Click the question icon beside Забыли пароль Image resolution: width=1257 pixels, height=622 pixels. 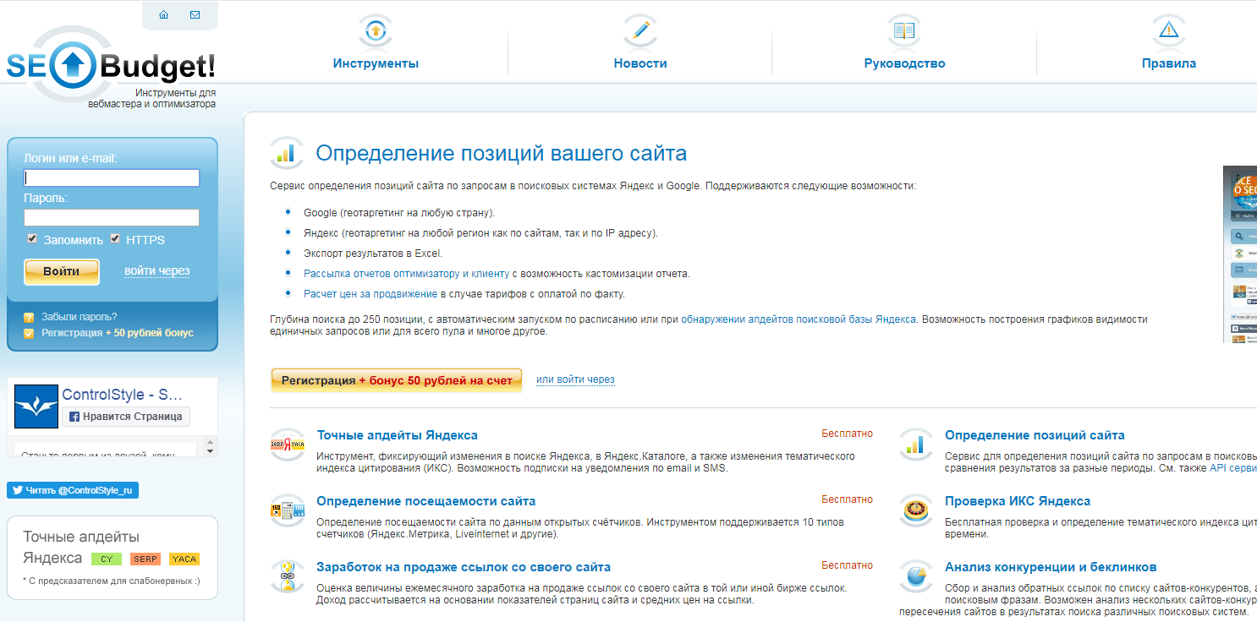pos(29,318)
